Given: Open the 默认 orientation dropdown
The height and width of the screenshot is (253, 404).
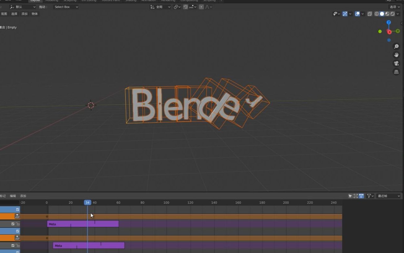Looking at the screenshot, I should pos(23,7).
